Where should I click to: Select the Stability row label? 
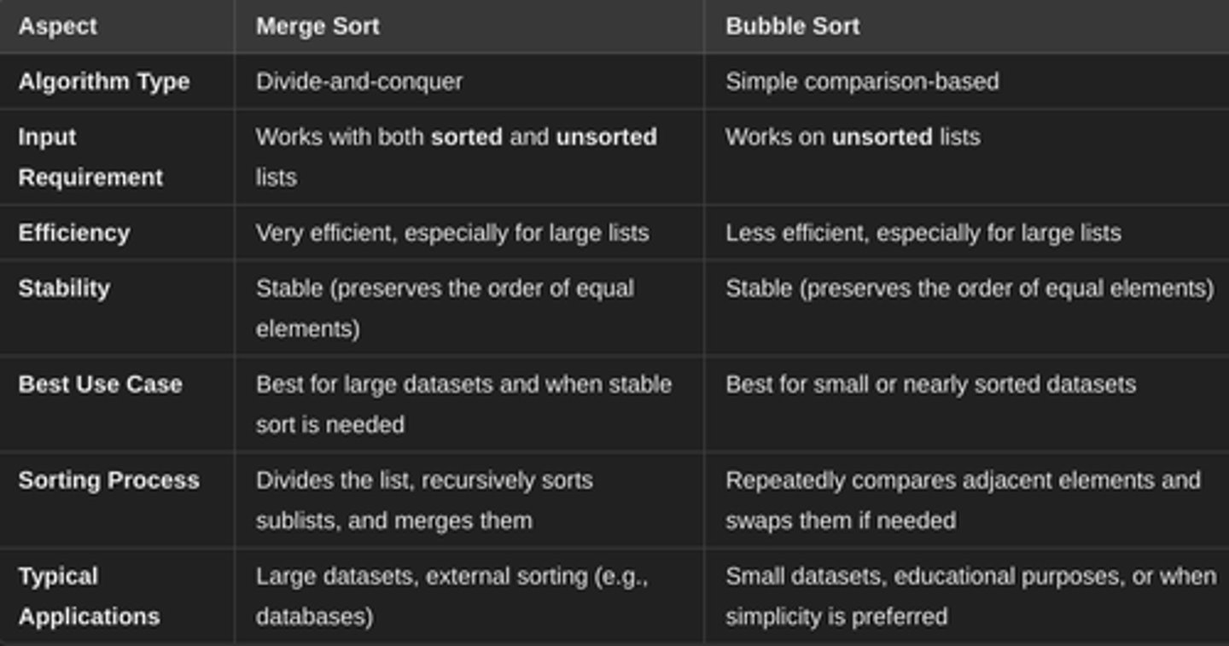[64, 288]
